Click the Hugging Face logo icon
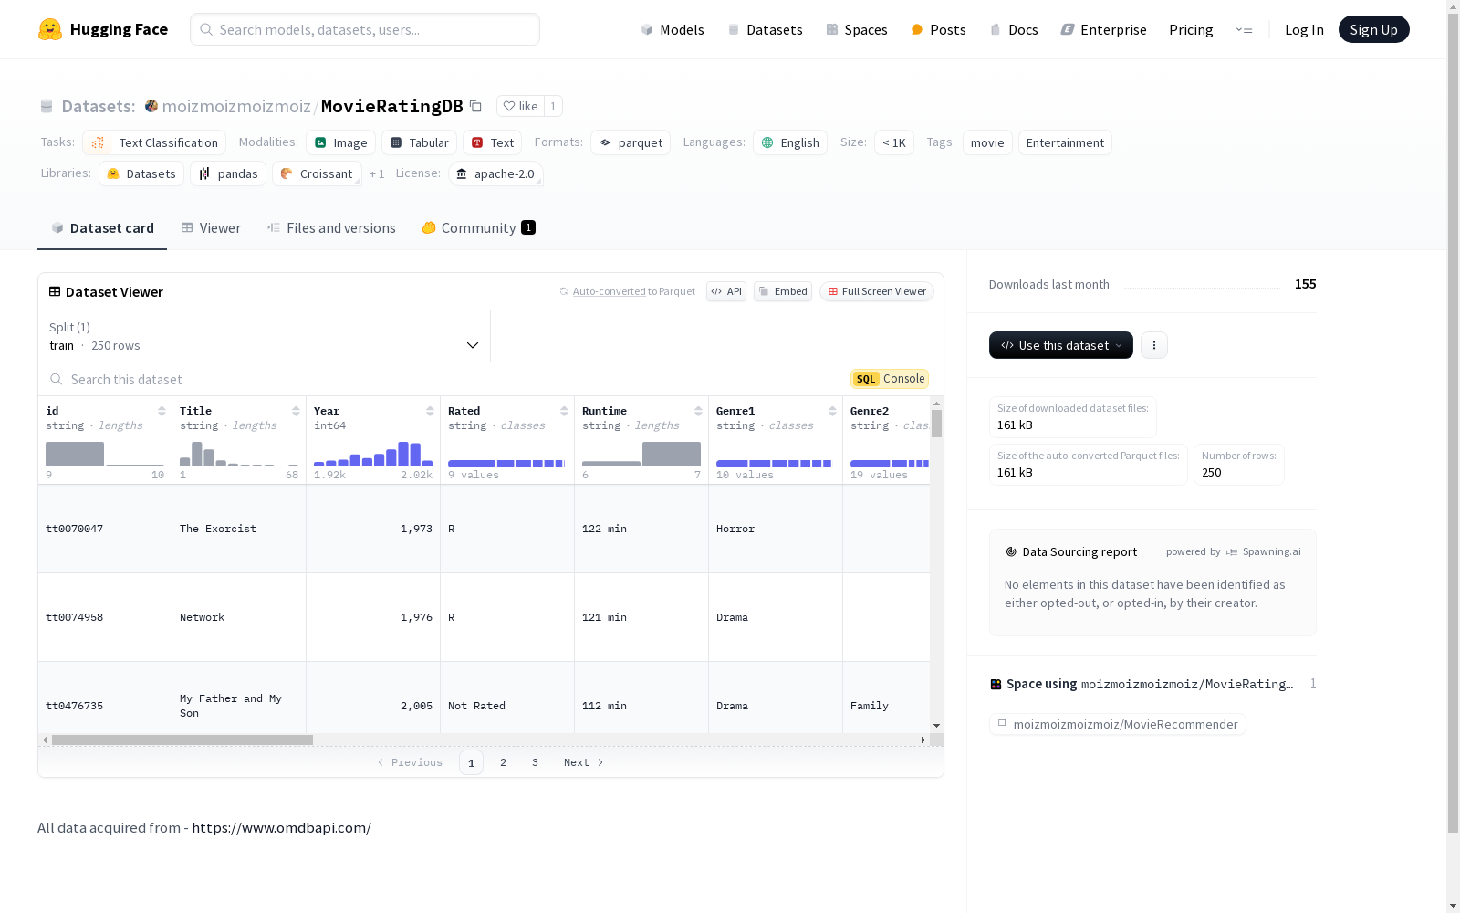 50,29
